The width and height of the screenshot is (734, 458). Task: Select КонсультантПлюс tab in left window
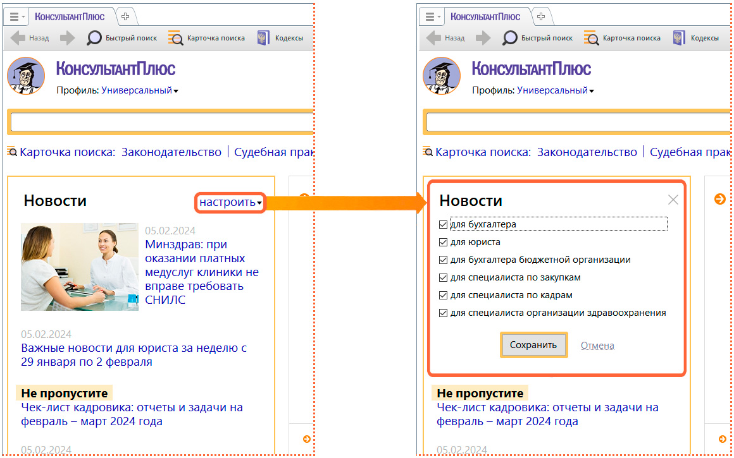pyautogui.click(x=70, y=17)
